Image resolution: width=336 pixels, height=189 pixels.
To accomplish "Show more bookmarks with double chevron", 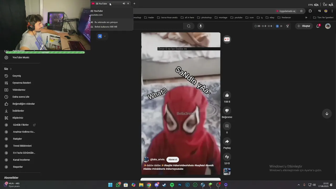I will pyautogui.click(x=306, y=18).
